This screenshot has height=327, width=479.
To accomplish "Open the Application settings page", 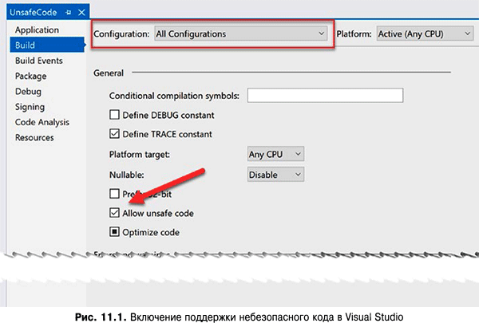I will point(37,30).
